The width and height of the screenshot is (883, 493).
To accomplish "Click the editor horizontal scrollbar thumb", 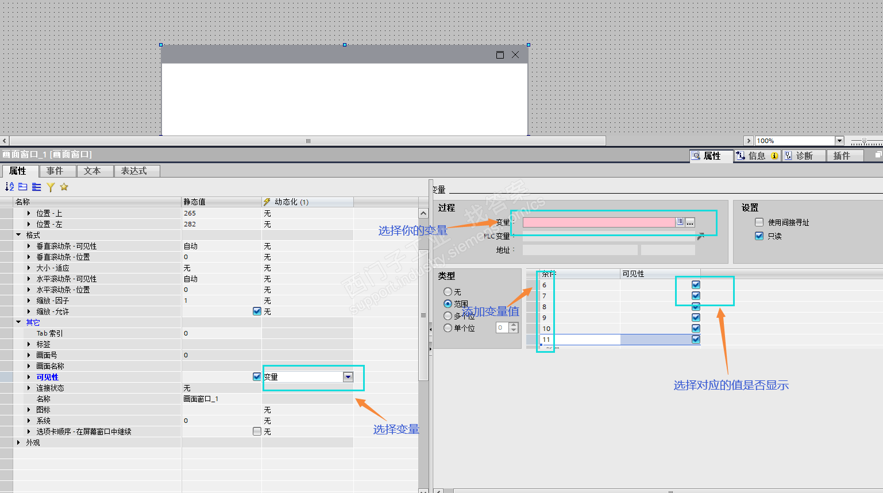I will (308, 141).
